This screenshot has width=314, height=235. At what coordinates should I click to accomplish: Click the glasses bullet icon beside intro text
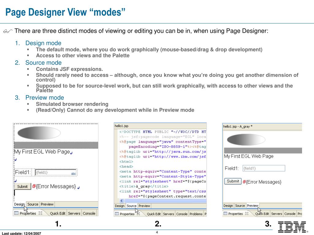[x=8, y=31]
